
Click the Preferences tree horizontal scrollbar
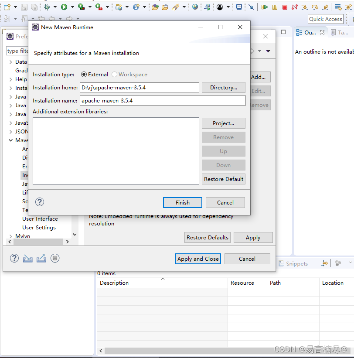coord(38,242)
